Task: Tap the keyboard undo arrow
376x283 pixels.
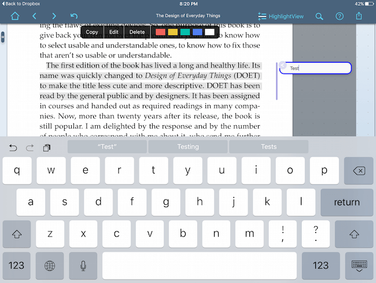Action: pyautogui.click(x=13, y=148)
